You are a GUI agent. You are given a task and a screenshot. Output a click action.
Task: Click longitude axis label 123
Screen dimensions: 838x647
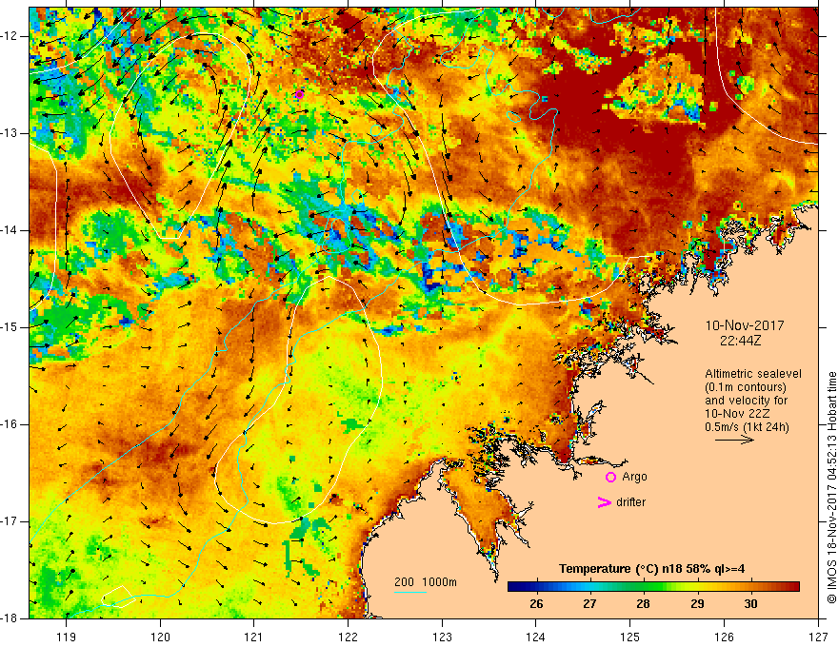click(442, 637)
